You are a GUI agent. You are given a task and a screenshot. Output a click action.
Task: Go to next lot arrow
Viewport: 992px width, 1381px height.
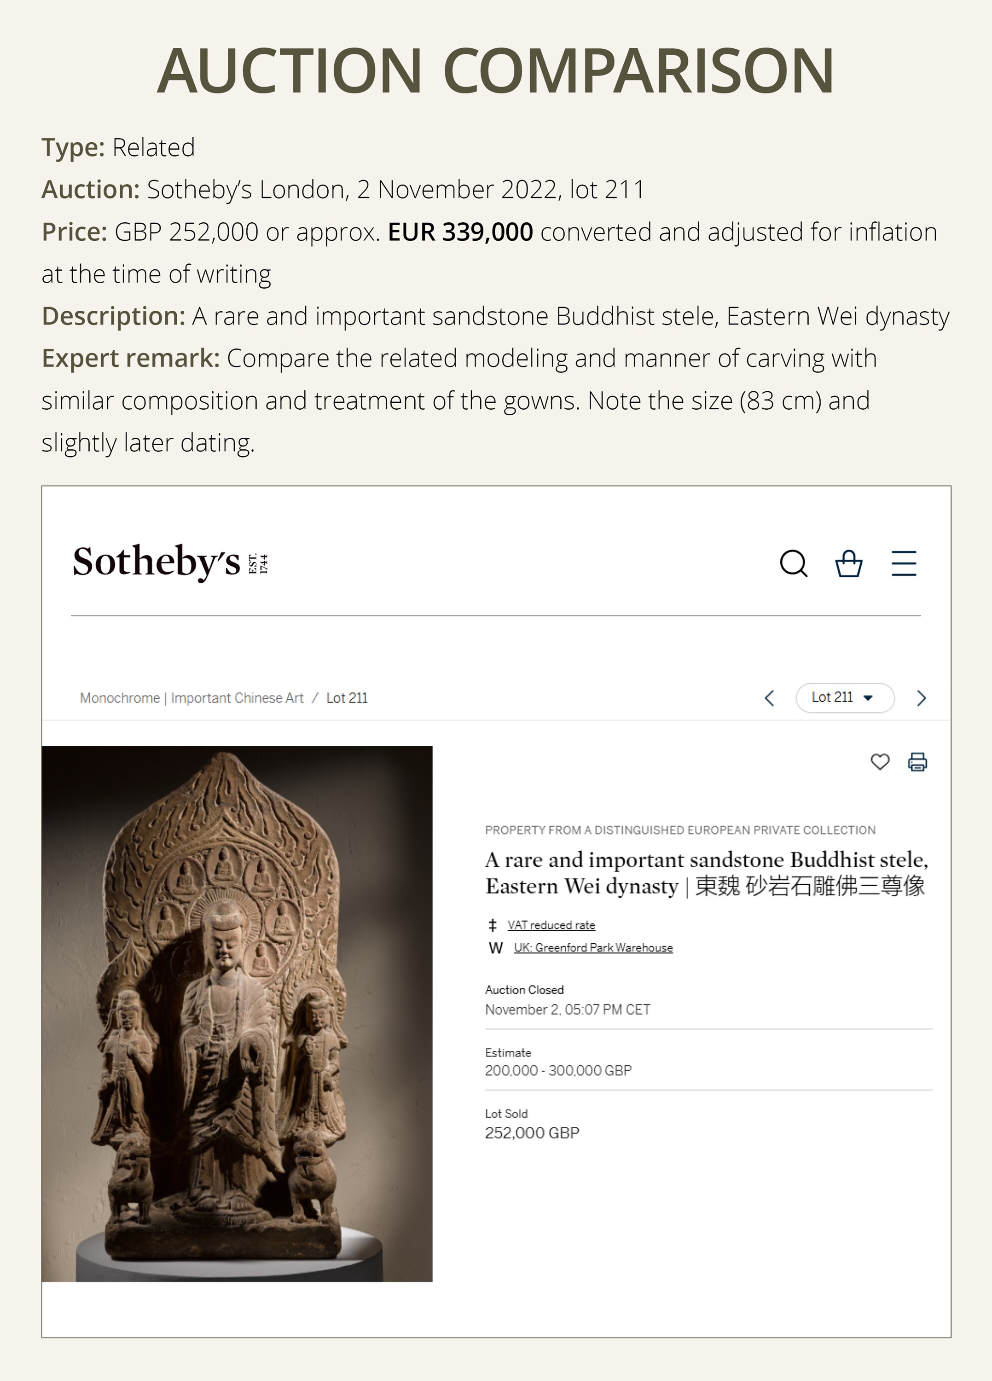(x=922, y=698)
